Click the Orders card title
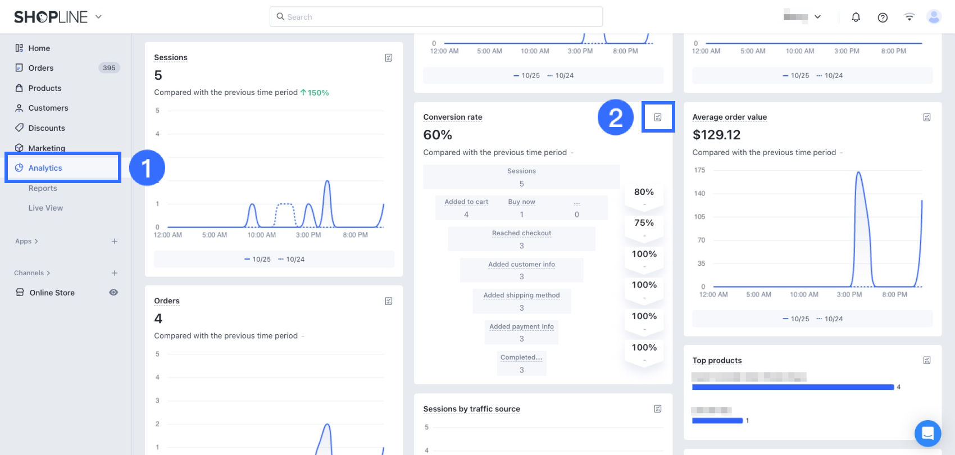955x455 pixels. (167, 301)
